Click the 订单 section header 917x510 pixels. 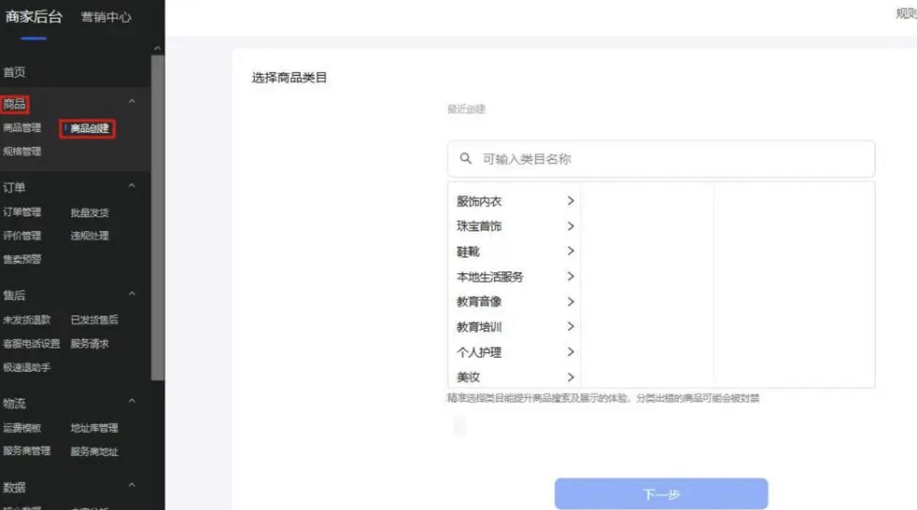15,187
